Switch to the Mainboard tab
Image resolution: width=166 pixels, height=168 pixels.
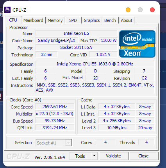(33, 20)
